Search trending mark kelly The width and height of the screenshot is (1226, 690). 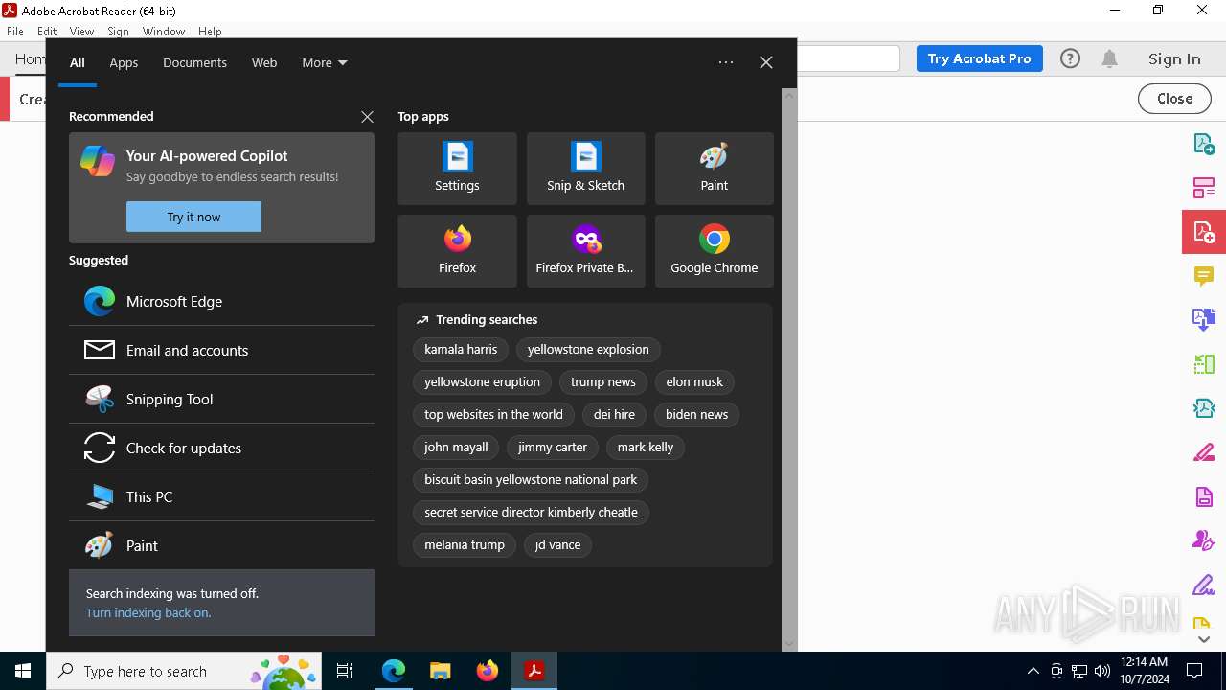tap(646, 448)
